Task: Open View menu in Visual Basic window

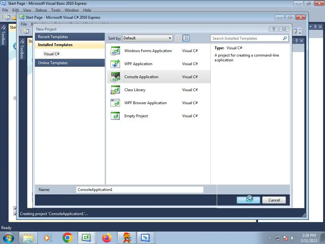Action: point(27,10)
